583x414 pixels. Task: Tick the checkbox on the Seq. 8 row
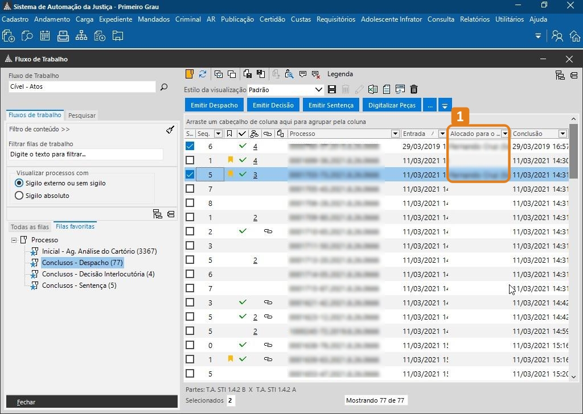pos(190,203)
